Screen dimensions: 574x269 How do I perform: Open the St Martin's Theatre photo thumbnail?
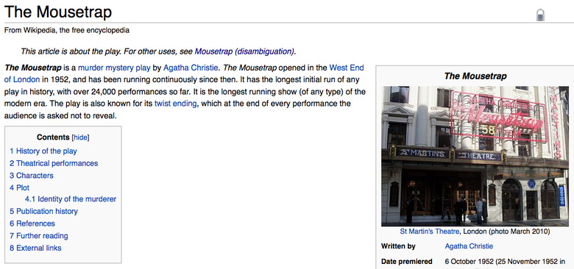click(475, 156)
